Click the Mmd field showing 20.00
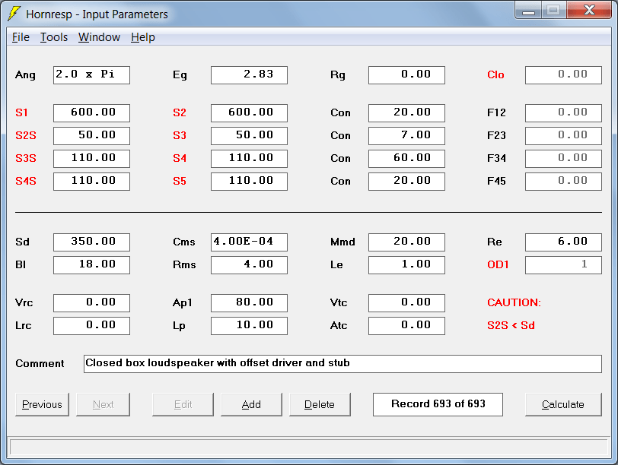 [x=406, y=242]
